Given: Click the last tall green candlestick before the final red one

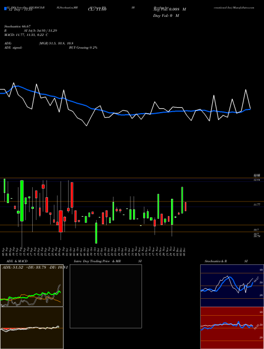Looking at the screenshot, I should point(182,200).
